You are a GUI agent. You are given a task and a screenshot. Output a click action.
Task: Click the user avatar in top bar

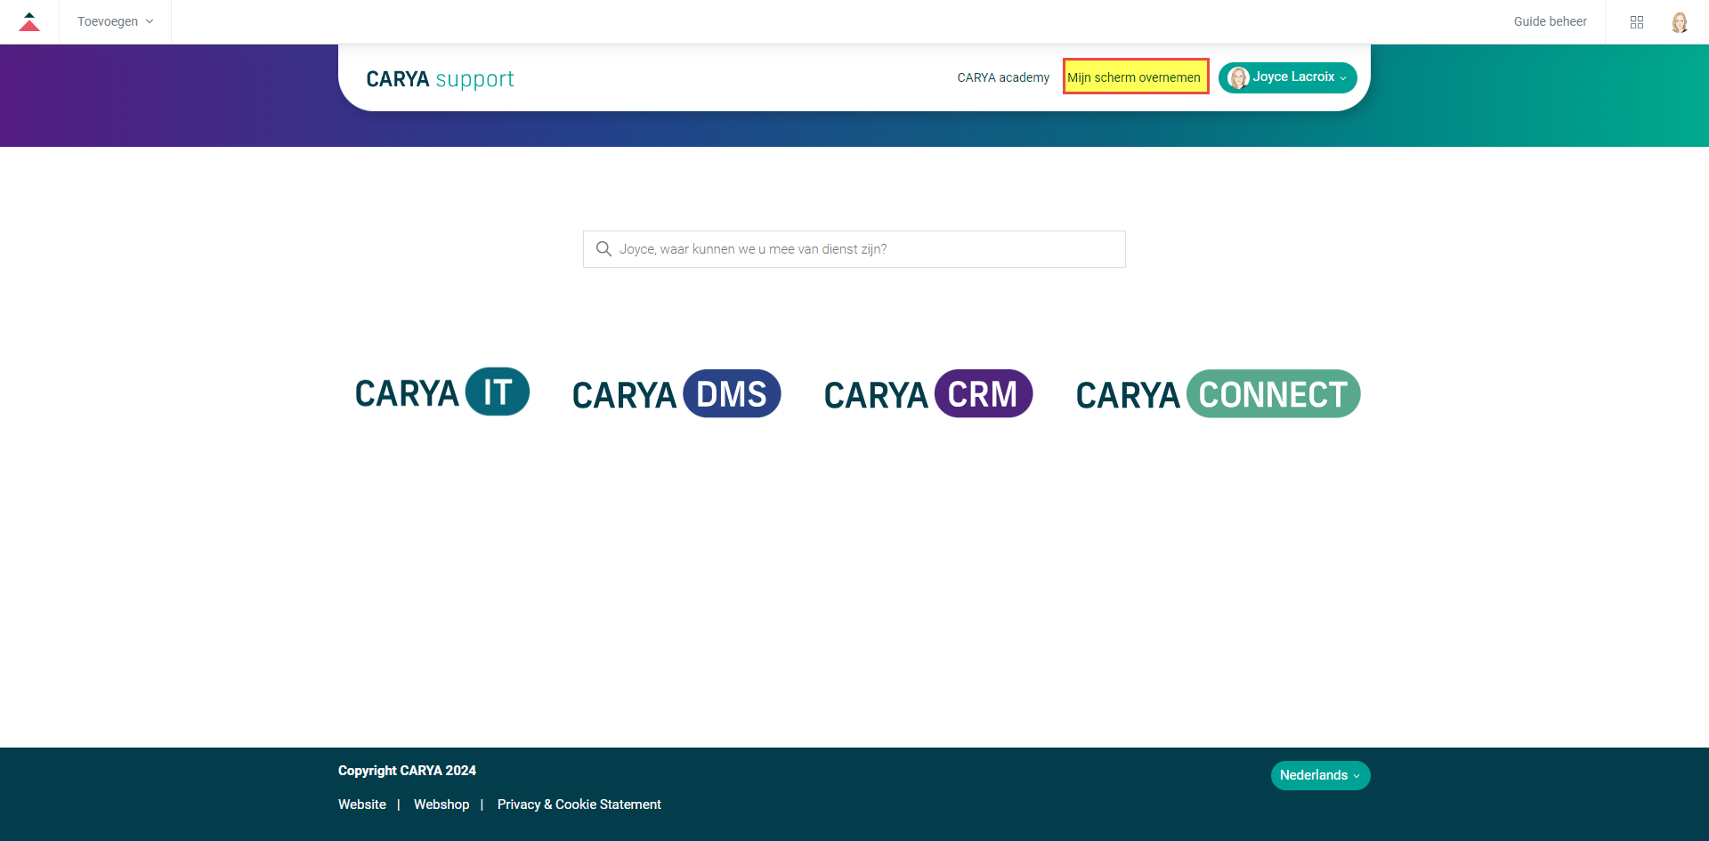pyautogui.click(x=1680, y=22)
